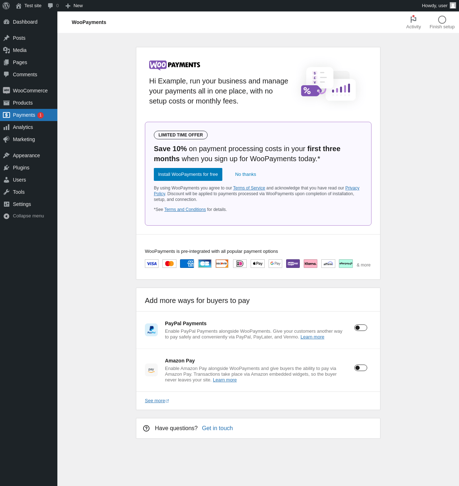Open the Terms of Service link

[249, 188]
